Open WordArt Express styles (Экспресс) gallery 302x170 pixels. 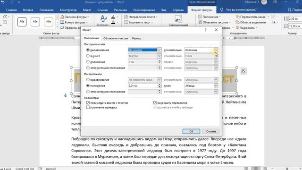[103, 21]
